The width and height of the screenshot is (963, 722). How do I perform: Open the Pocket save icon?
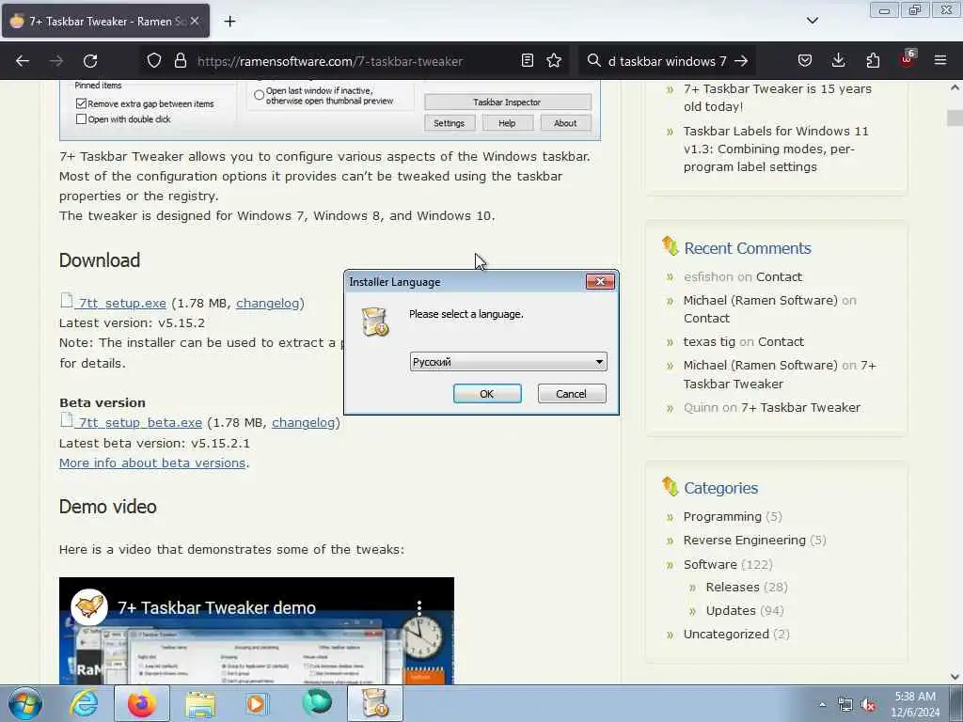click(805, 60)
